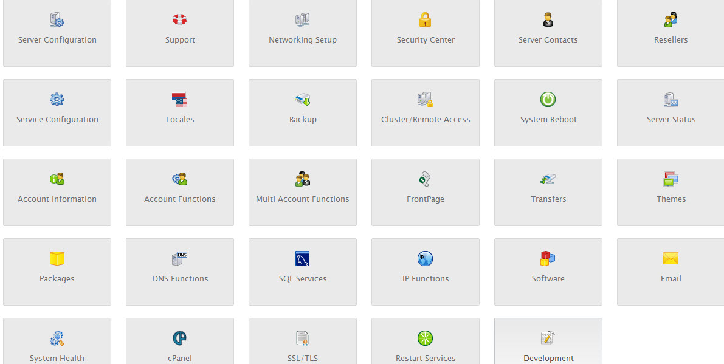Open the Packages yellow box icon
The height and width of the screenshot is (364, 724).
pyautogui.click(x=57, y=259)
